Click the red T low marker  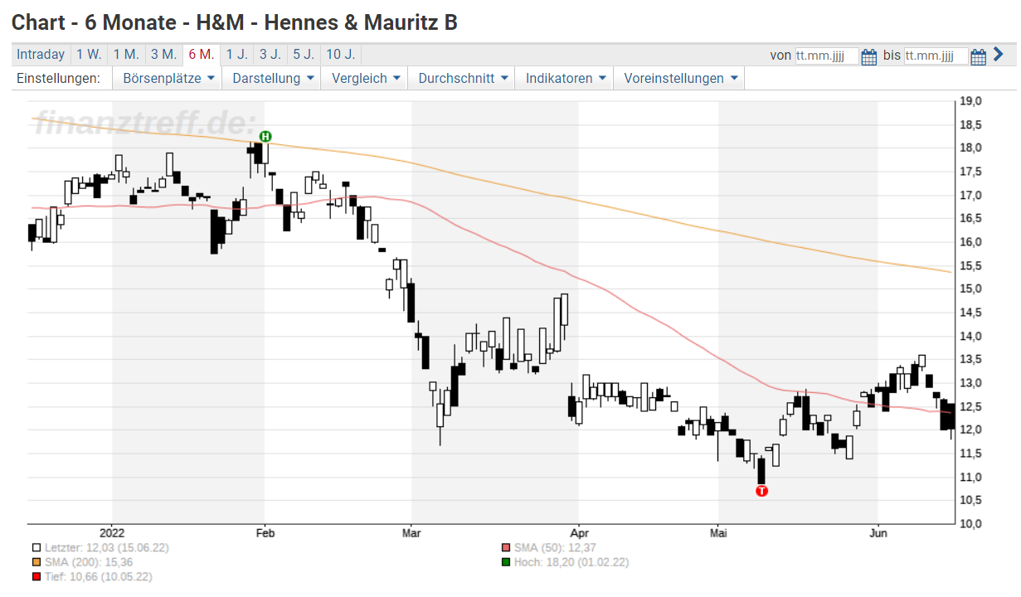pos(762,491)
